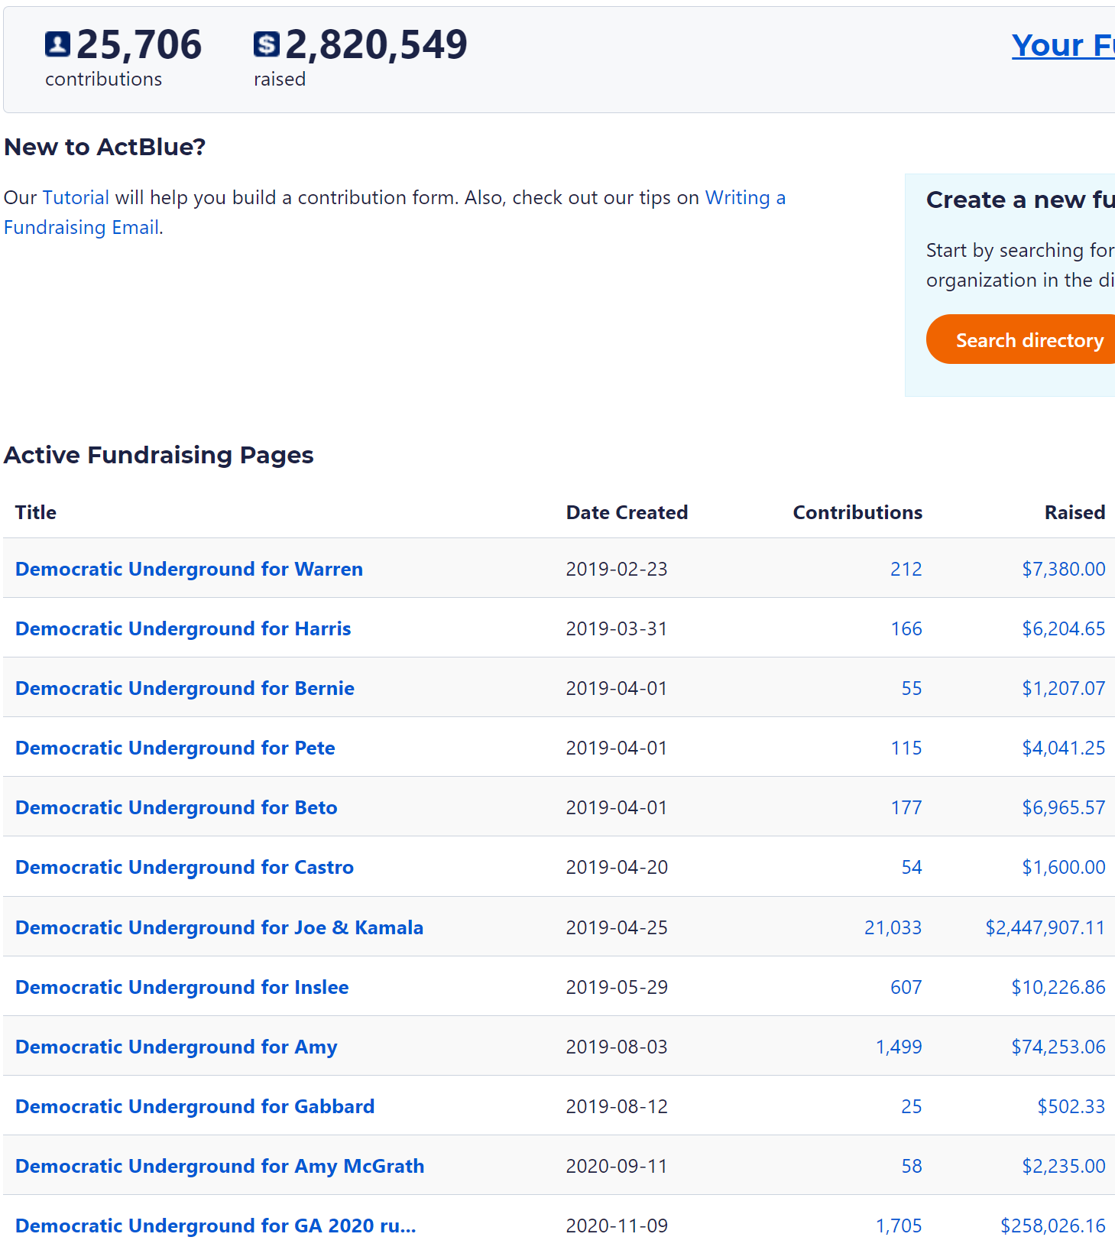The height and width of the screenshot is (1250, 1115).
Task: Click Warren's 212 contributions count
Action: tap(906, 569)
